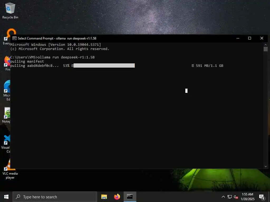270x202 pixels.
Task: Open the Notepad++ desktop shortcut
Action: coord(6,115)
